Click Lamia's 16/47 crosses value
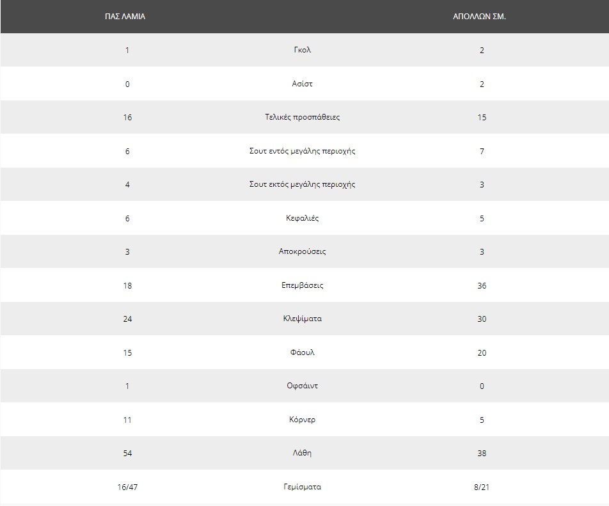 pyautogui.click(x=127, y=487)
